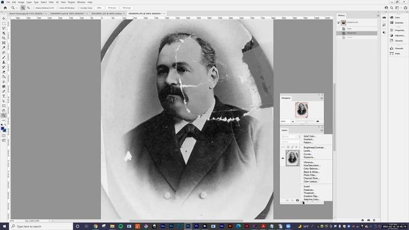Open the Channels panel icon
The image size is (409, 230).
392,49
